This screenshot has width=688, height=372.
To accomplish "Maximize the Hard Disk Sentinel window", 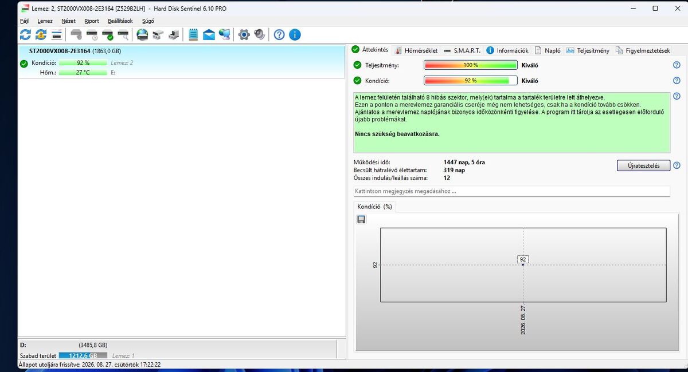I will pyautogui.click(x=655, y=8).
